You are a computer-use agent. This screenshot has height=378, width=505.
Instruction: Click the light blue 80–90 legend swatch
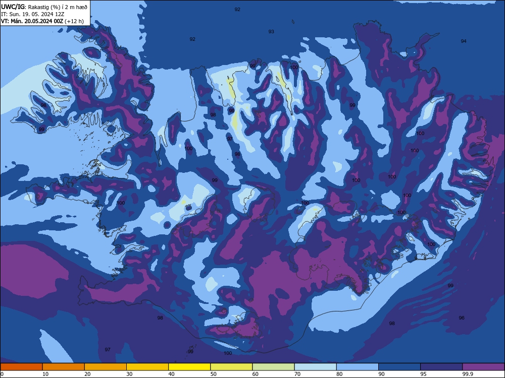click(x=358, y=367)
